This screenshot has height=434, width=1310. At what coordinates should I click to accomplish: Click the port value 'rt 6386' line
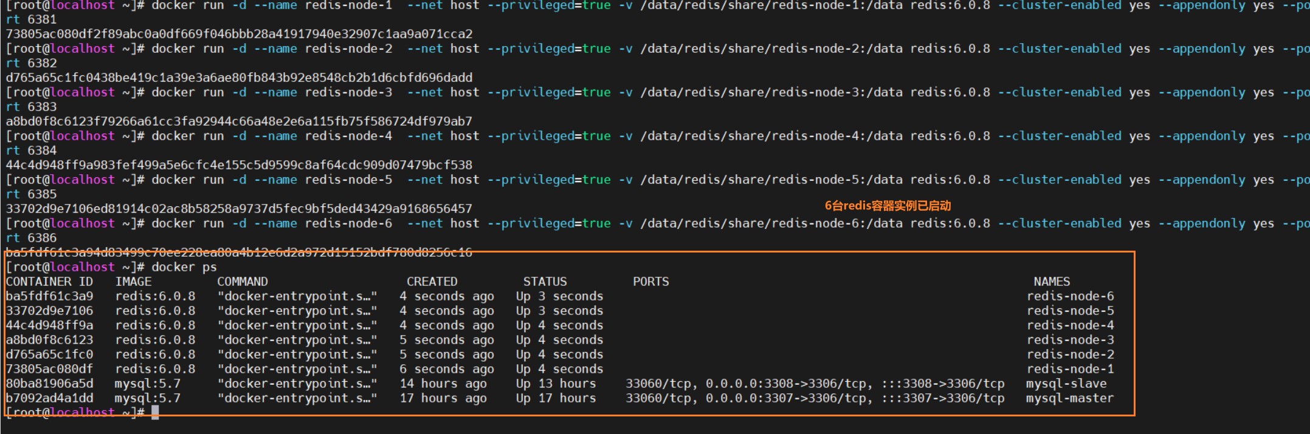(31, 238)
